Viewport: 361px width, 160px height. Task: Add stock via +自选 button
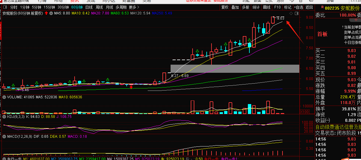[298, 7]
